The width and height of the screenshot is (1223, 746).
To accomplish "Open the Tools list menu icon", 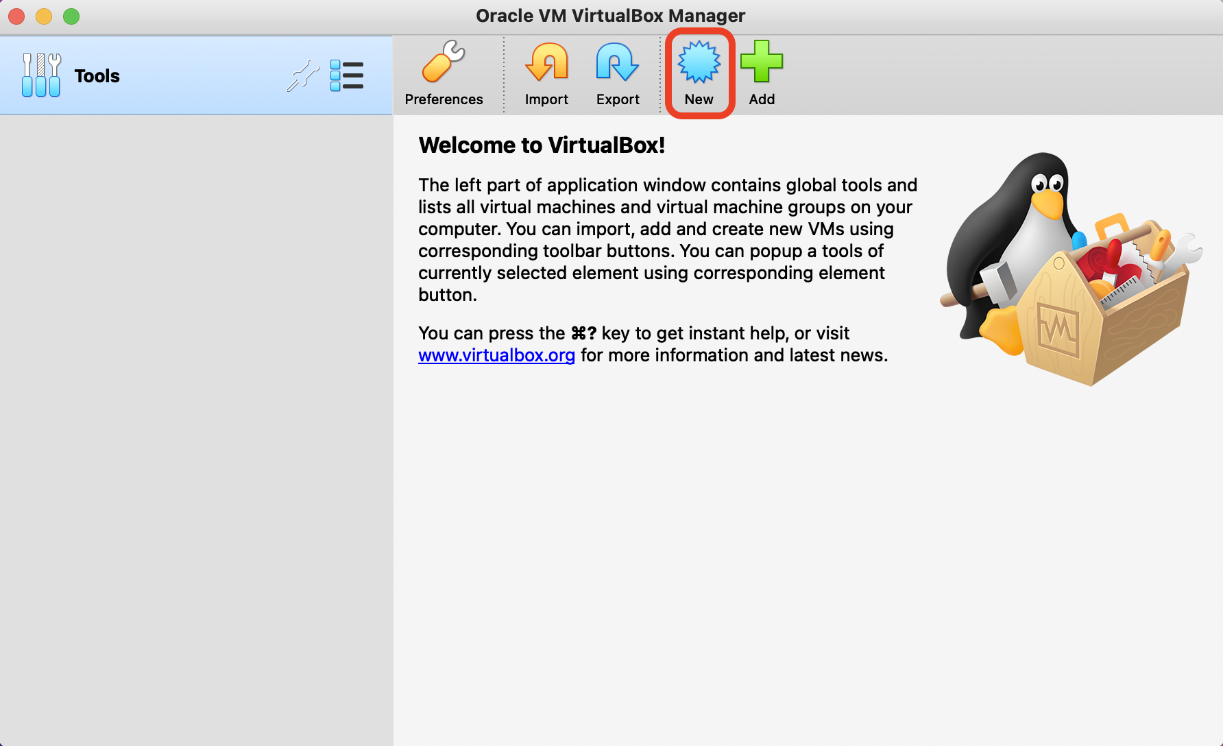I will [347, 75].
